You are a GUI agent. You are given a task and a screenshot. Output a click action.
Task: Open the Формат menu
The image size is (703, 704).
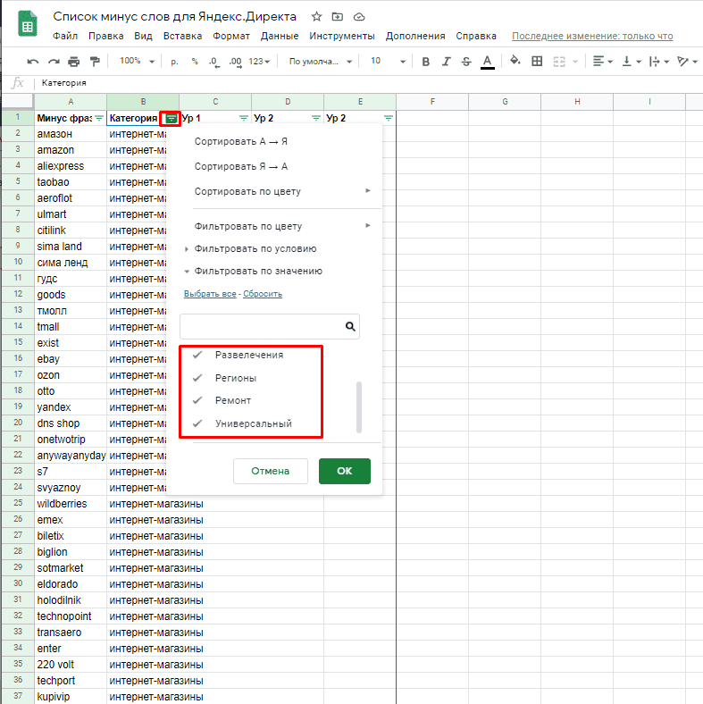point(231,36)
